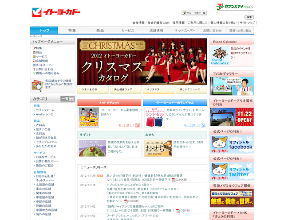Select the サービス navigation tab
Image resolution: width=284 pixels, height=220 pixels.
[x=128, y=31]
